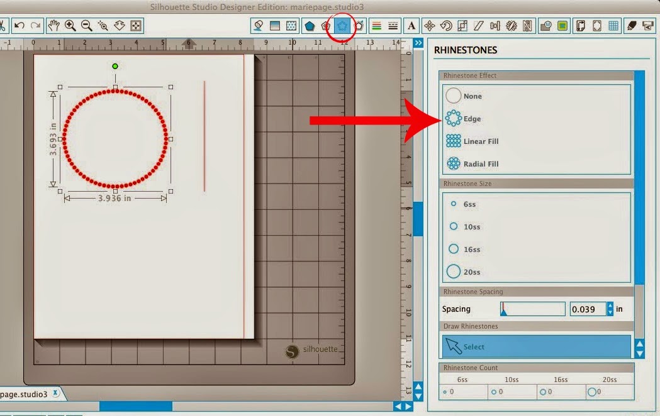
Task: Open the Cut Settings blade icon
Action: click(x=632, y=26)
